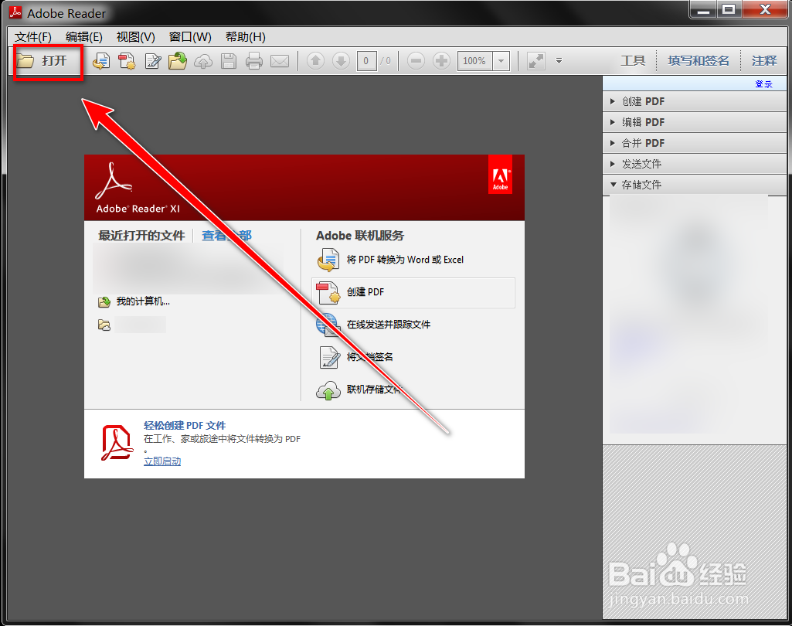Open the 窗口(W) menu

190,37
